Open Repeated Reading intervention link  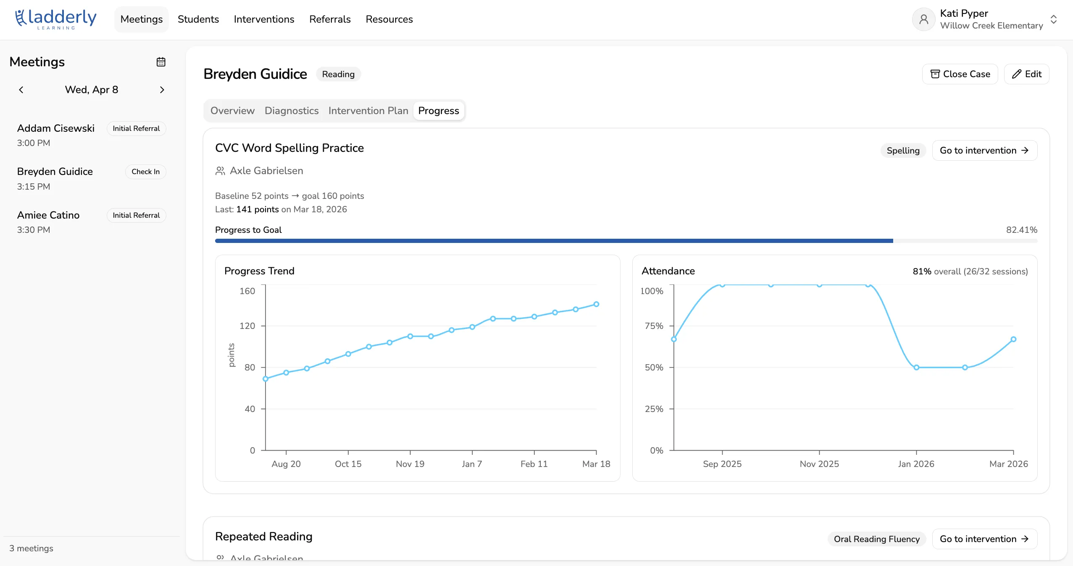pos(984,539)
